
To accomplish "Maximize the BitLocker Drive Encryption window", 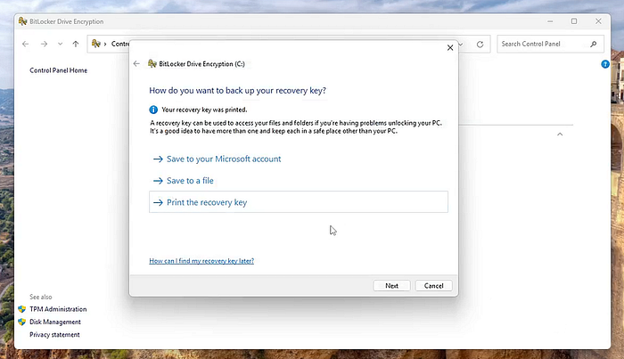I will (x=574, y=21).
